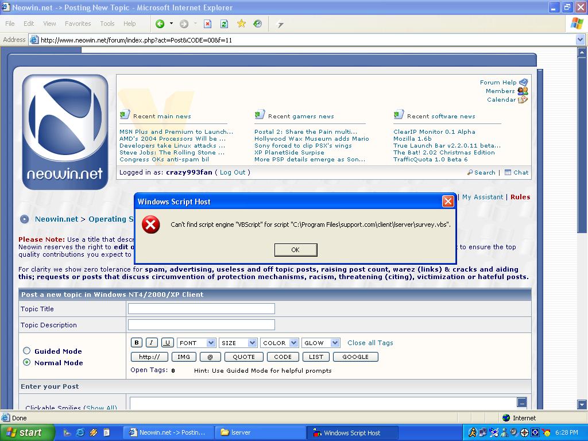Open XP PlanetSide Surpise news link

click(289, 152)
